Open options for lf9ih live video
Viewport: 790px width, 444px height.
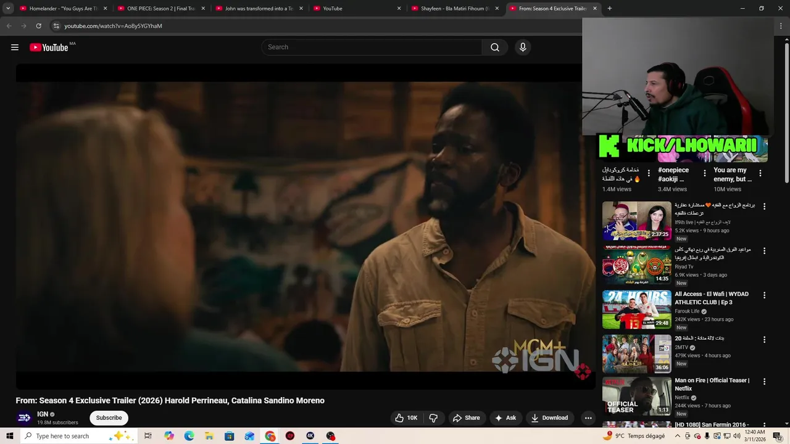coord(764,207)
